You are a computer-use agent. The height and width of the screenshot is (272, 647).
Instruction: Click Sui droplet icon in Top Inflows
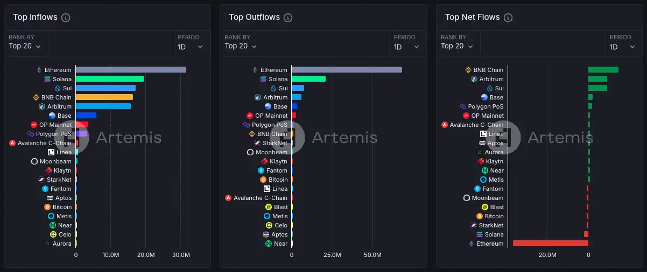point(58,88)
